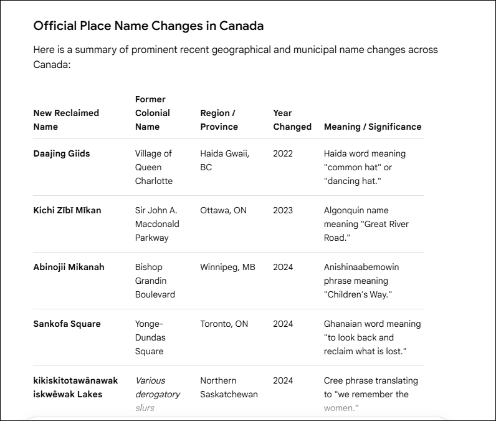The height and width of the screenshot is (421, 496).
Task: Select the 'Region / Province' column header
Action: pos(219,120)
